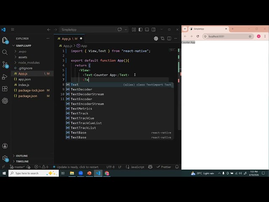Open a new Chrome tab
This screenshot has height=202, width=269.
(232, 29)
